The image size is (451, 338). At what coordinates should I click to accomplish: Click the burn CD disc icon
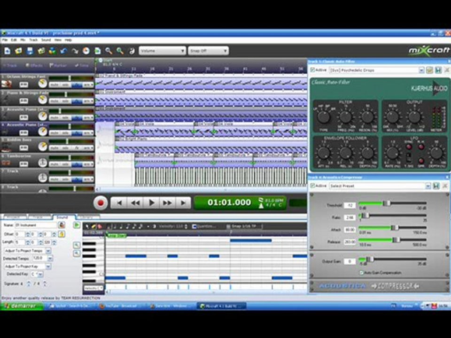point(86,51)
